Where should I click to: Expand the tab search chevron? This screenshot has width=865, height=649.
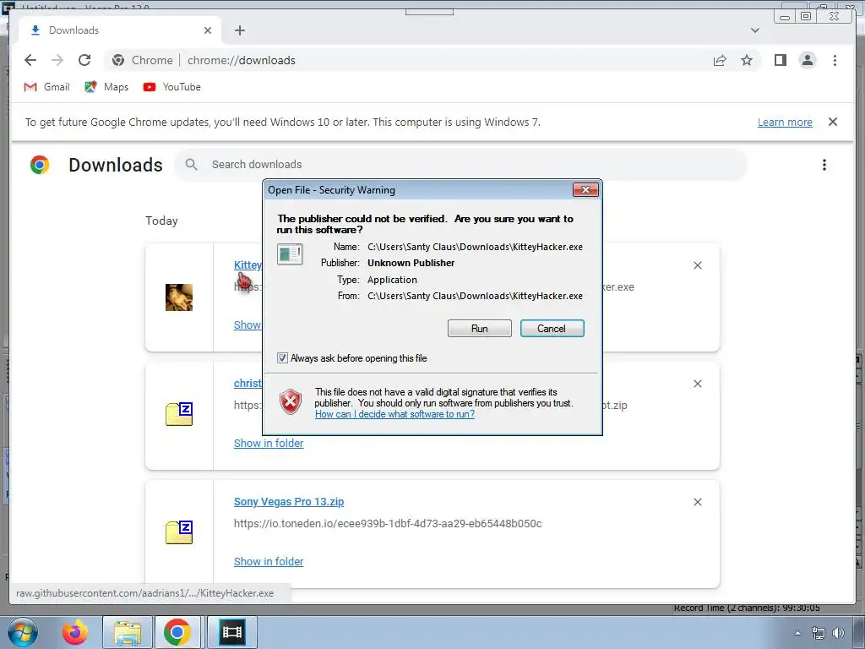754,30
